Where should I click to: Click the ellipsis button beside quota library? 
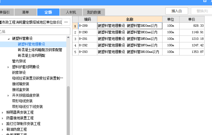click(x=66, y=22)
